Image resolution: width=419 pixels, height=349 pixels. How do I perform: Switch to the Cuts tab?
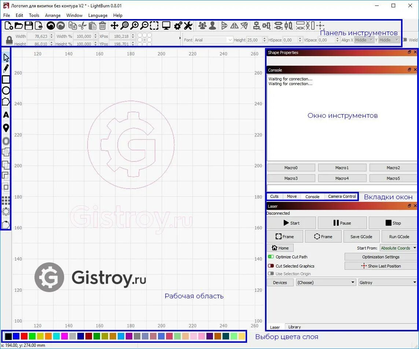coord(274,196)
